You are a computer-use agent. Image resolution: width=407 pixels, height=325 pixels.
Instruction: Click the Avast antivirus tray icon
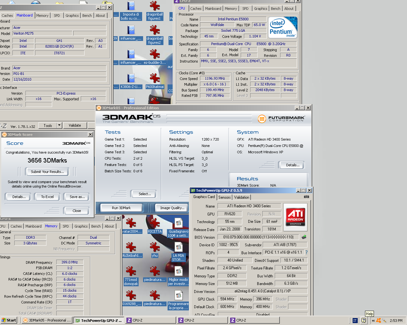coord(378,321)
